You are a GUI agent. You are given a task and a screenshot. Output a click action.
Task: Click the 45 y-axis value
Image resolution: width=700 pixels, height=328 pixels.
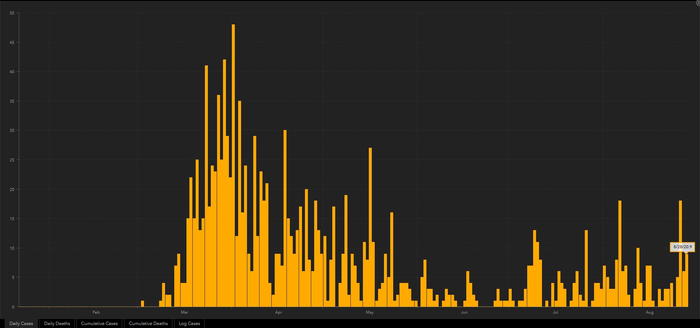point(12,42)
